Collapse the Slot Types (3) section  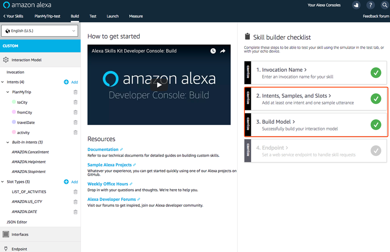point(3,182)
